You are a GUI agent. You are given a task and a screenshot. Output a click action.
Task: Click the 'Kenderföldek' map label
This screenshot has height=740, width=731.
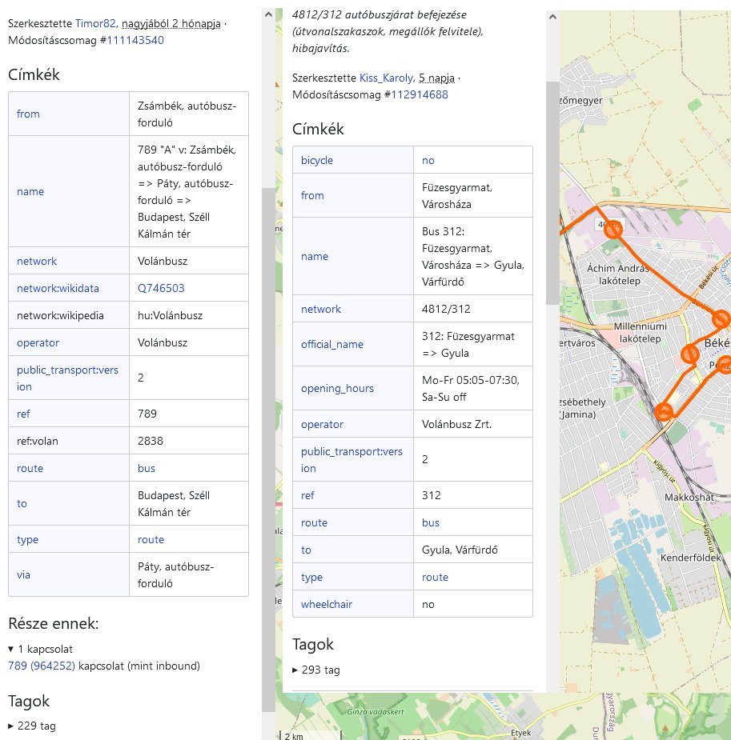coord(691,558)
